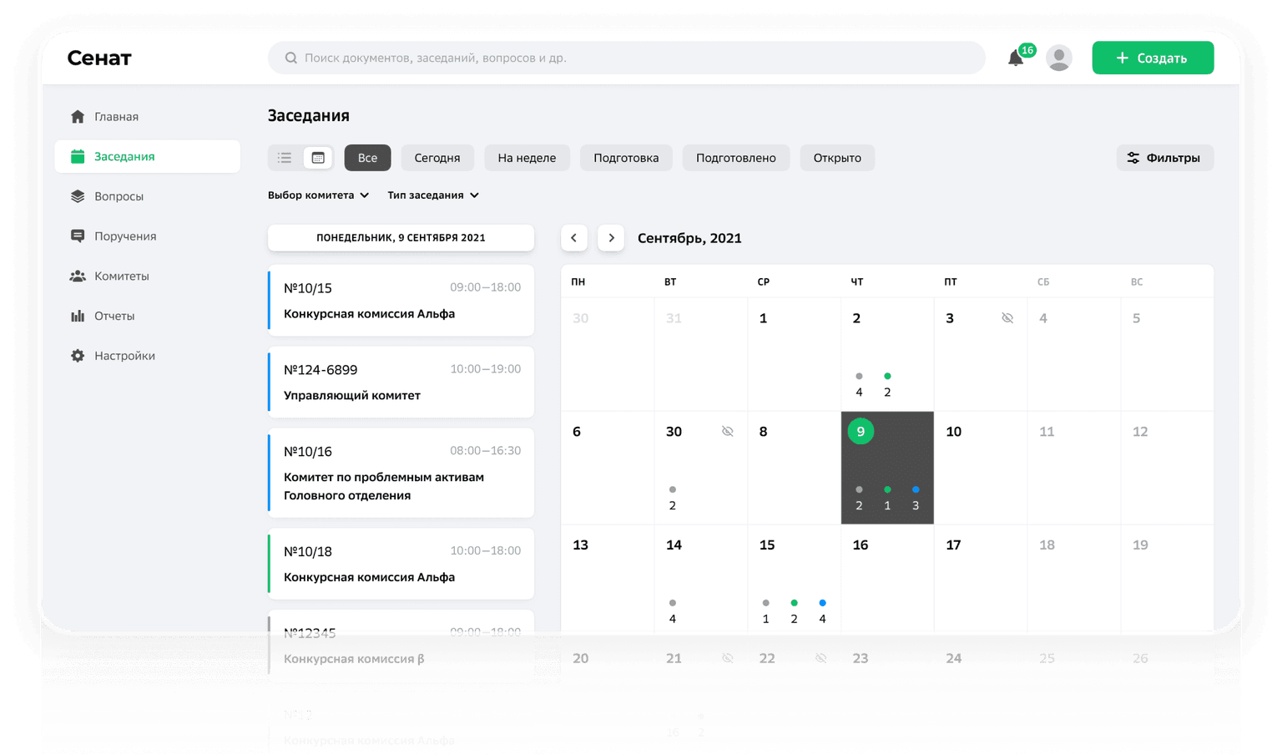Screen dimensions: 1282x755
Task: Click the blue dot on September 15
Action: [x=822, y=602]
